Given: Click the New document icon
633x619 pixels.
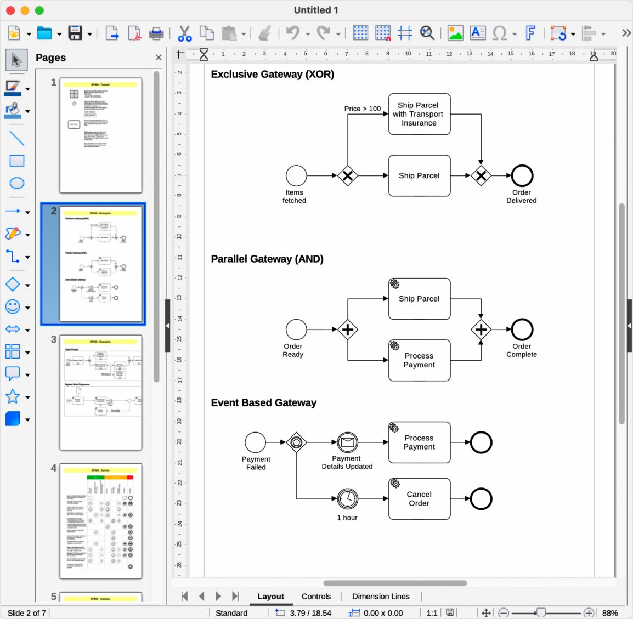Looking at the screenshot, I should click(14, 33).
